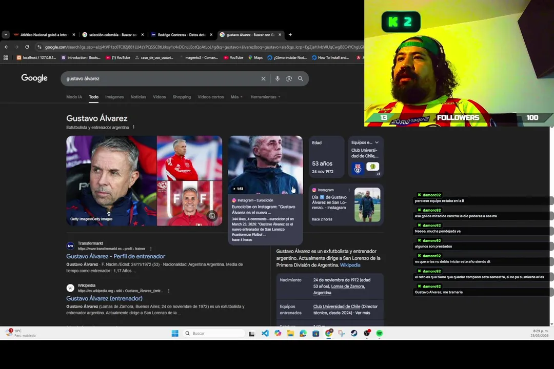This screenshot has width=554, height=369.
Task: Play the 1:51 Instagram video
Action: (x=265, y=165)
